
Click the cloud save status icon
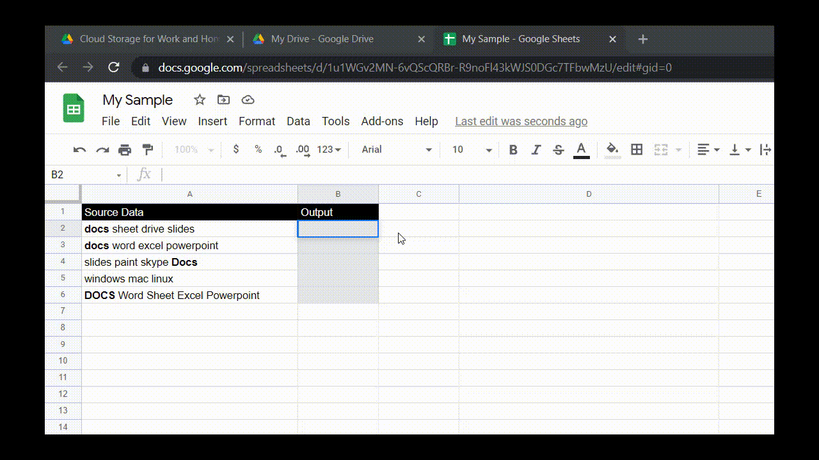[248, 100]
